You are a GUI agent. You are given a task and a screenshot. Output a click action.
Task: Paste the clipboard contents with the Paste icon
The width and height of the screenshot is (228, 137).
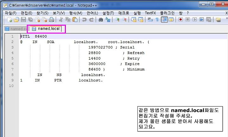[x=75, y=20]
